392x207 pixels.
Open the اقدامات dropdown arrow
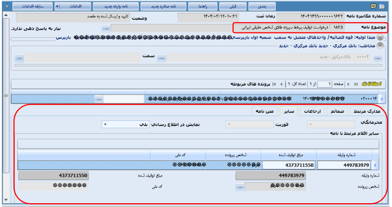[x=57, y=6]
